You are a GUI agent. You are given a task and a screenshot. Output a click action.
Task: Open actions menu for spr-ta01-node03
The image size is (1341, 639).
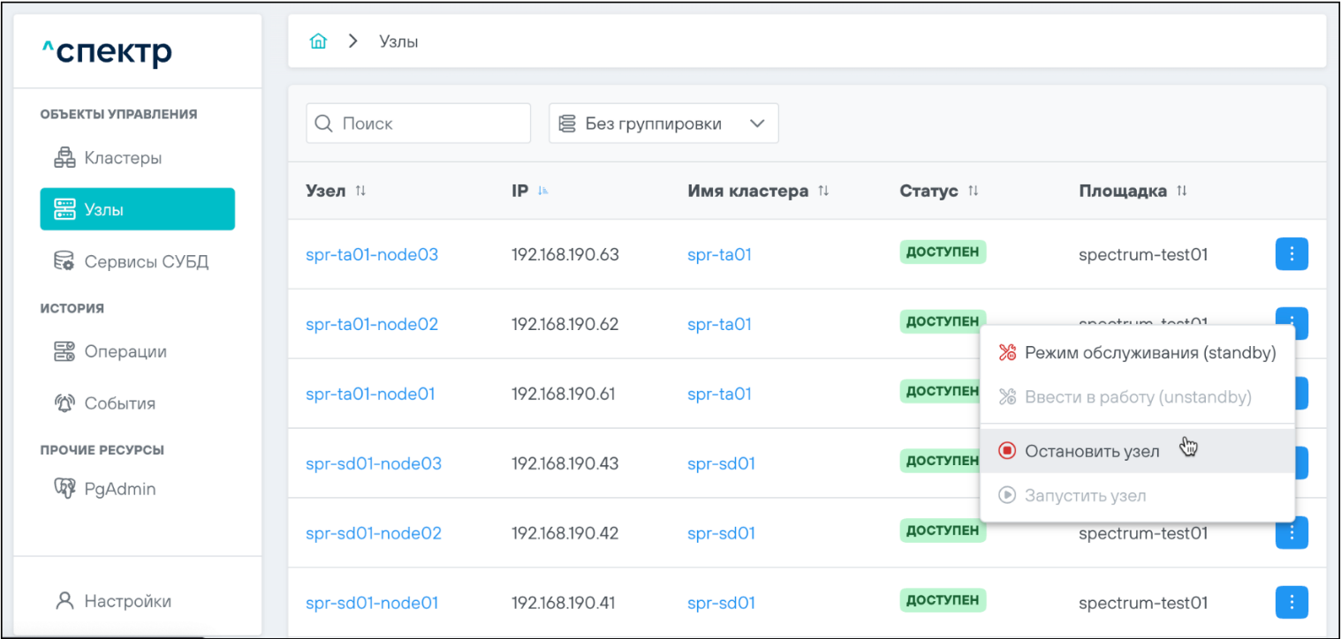(x=1292, y=254)
